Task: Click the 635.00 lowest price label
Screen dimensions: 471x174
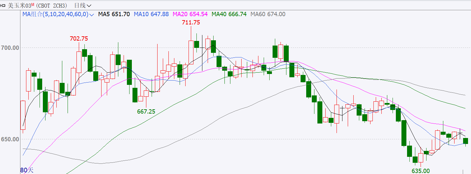Action: pos(421,171)
